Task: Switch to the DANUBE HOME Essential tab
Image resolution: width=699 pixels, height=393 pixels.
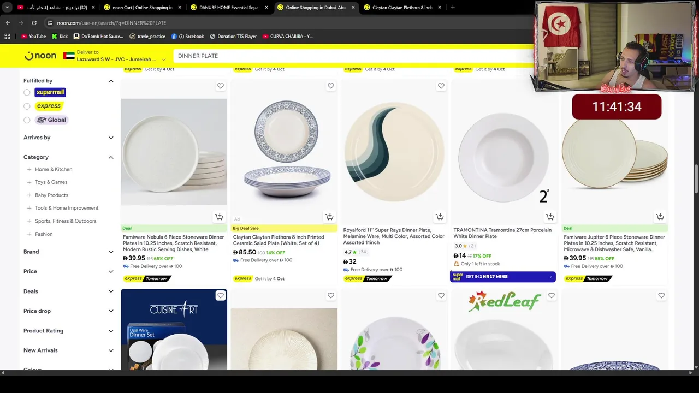Action: [x=229, y=8]
